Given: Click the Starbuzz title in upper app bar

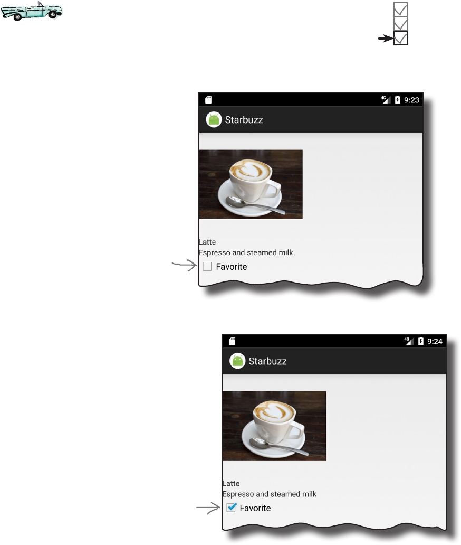Looking at the screenshot, I should (244, 120).
